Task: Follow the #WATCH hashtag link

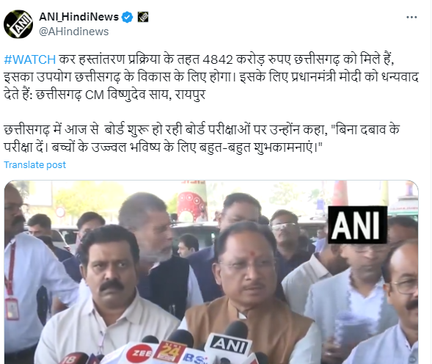Action: coord(30,59)
